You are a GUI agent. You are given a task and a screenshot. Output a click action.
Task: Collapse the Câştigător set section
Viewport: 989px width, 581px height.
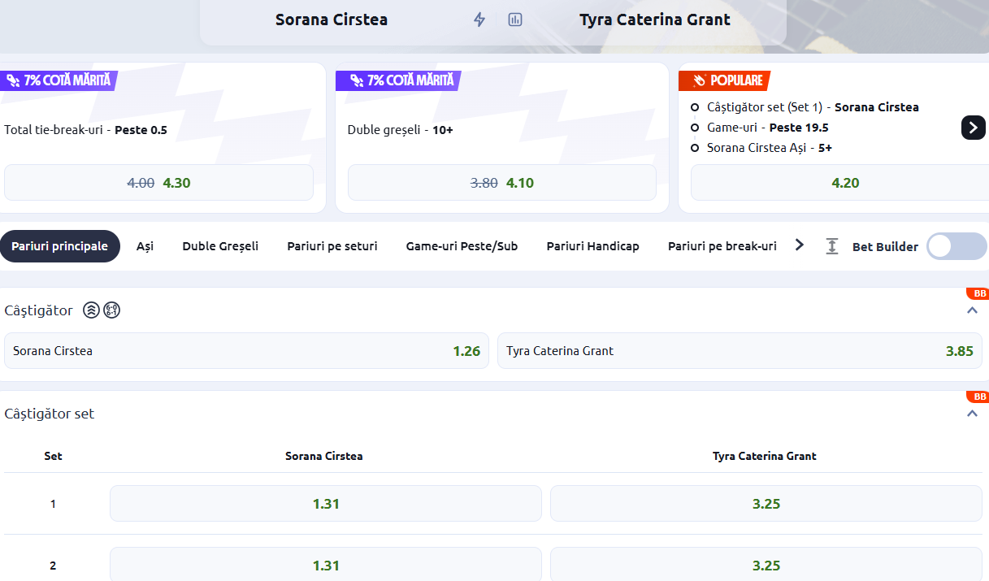972,413
